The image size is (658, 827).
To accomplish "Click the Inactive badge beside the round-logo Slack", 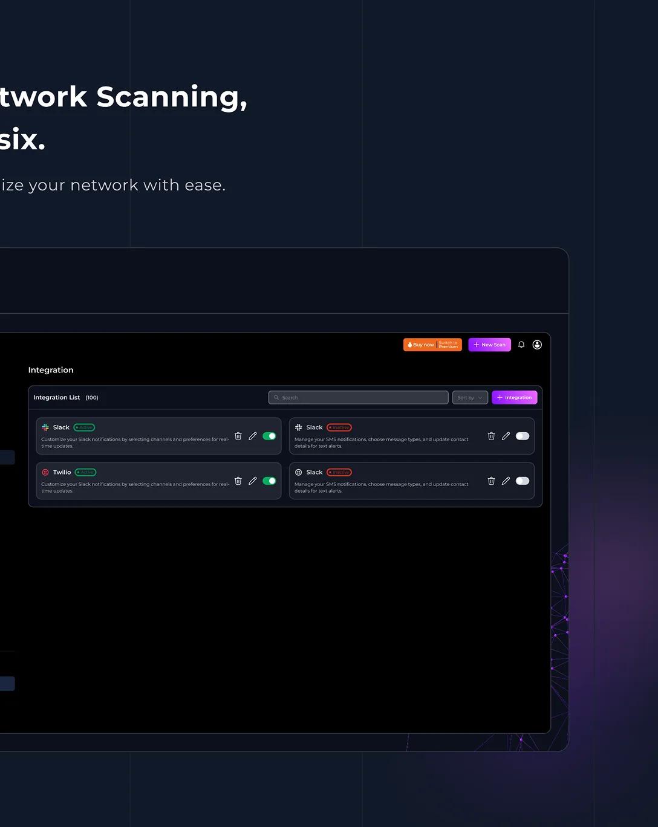I will click(x=339, y=472).
